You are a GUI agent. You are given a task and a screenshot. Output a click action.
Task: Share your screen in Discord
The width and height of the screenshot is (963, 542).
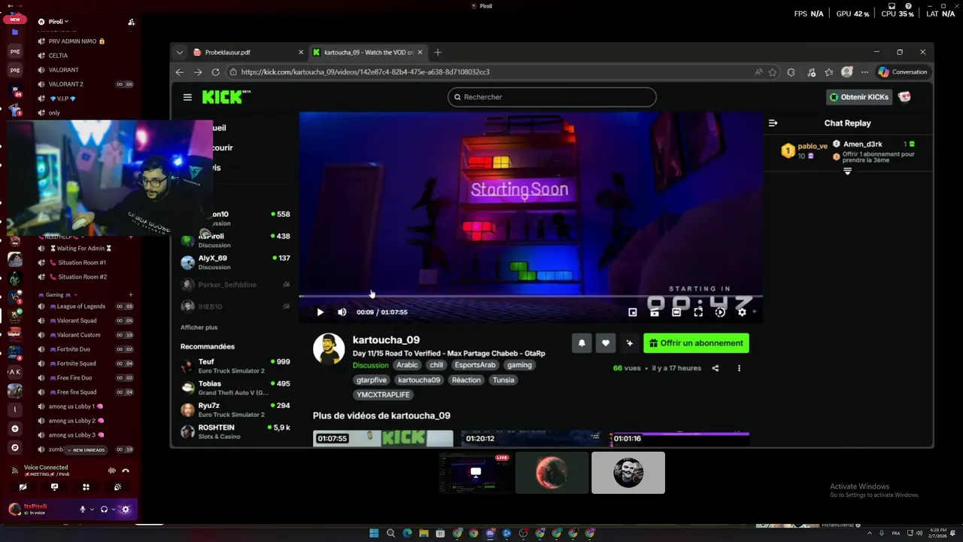[x=54, y=487]
